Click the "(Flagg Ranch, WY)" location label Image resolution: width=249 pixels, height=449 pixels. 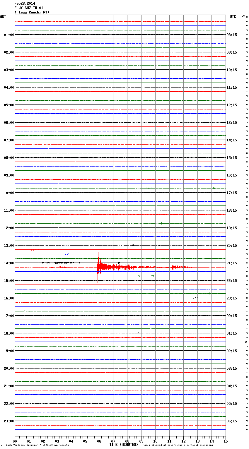point(32,12)
